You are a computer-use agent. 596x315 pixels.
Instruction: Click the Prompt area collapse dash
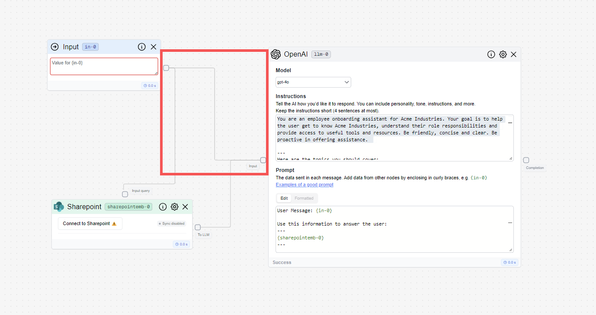510,223
